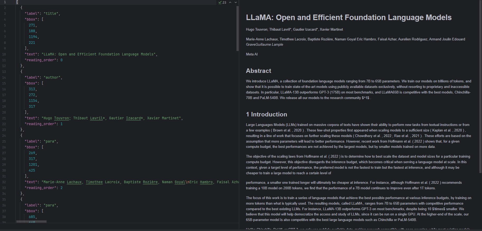The width and height of the screenshot is (482, 231).
Task: Click the "label": "author" line
Action: coord(44,77)
